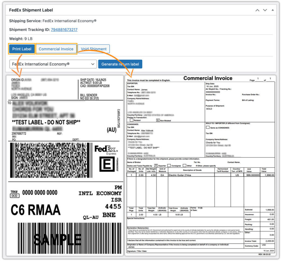Click the FedEx Shipment Label panel title

[x=31, y=10]
